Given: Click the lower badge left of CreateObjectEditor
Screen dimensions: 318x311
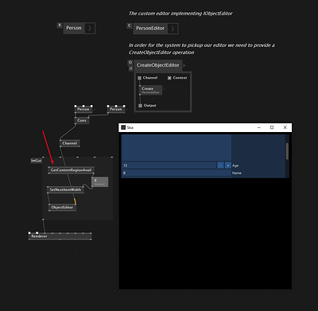Looking at the screenshot, I should (x=130, y=68).
